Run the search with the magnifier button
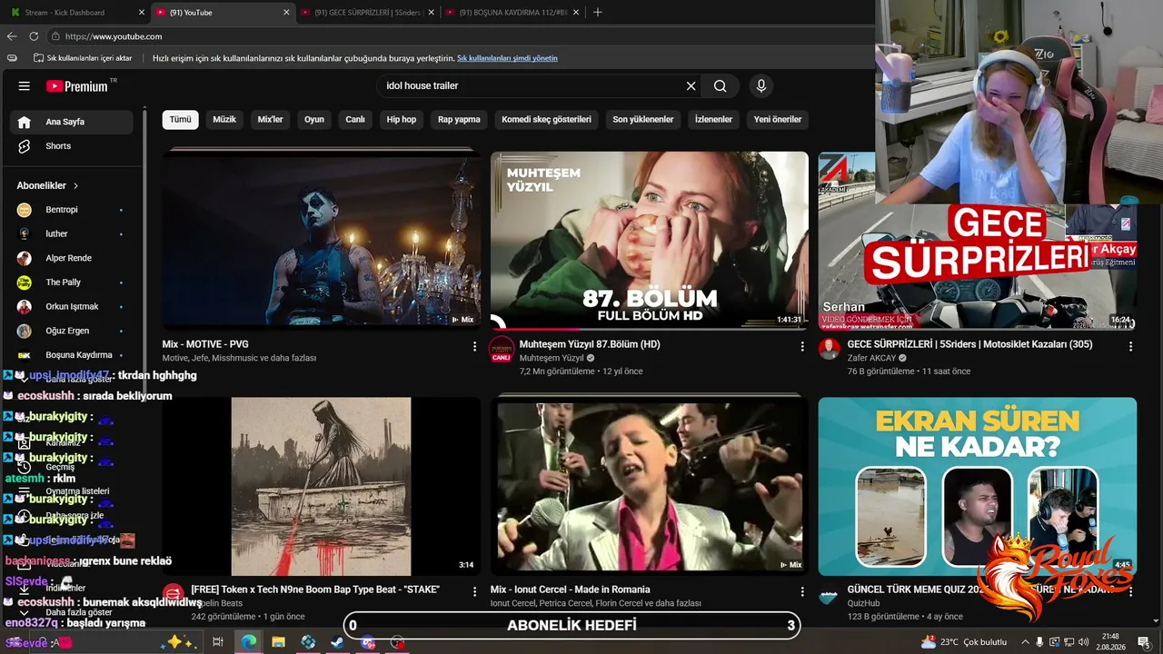The width and height of the screenshot is (1163, 654). (x=720, y=86)
